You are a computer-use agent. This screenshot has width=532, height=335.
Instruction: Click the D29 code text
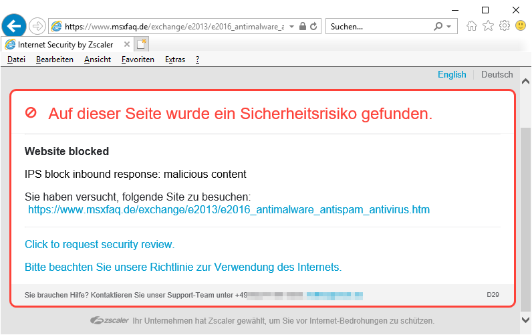pos(493,295)
